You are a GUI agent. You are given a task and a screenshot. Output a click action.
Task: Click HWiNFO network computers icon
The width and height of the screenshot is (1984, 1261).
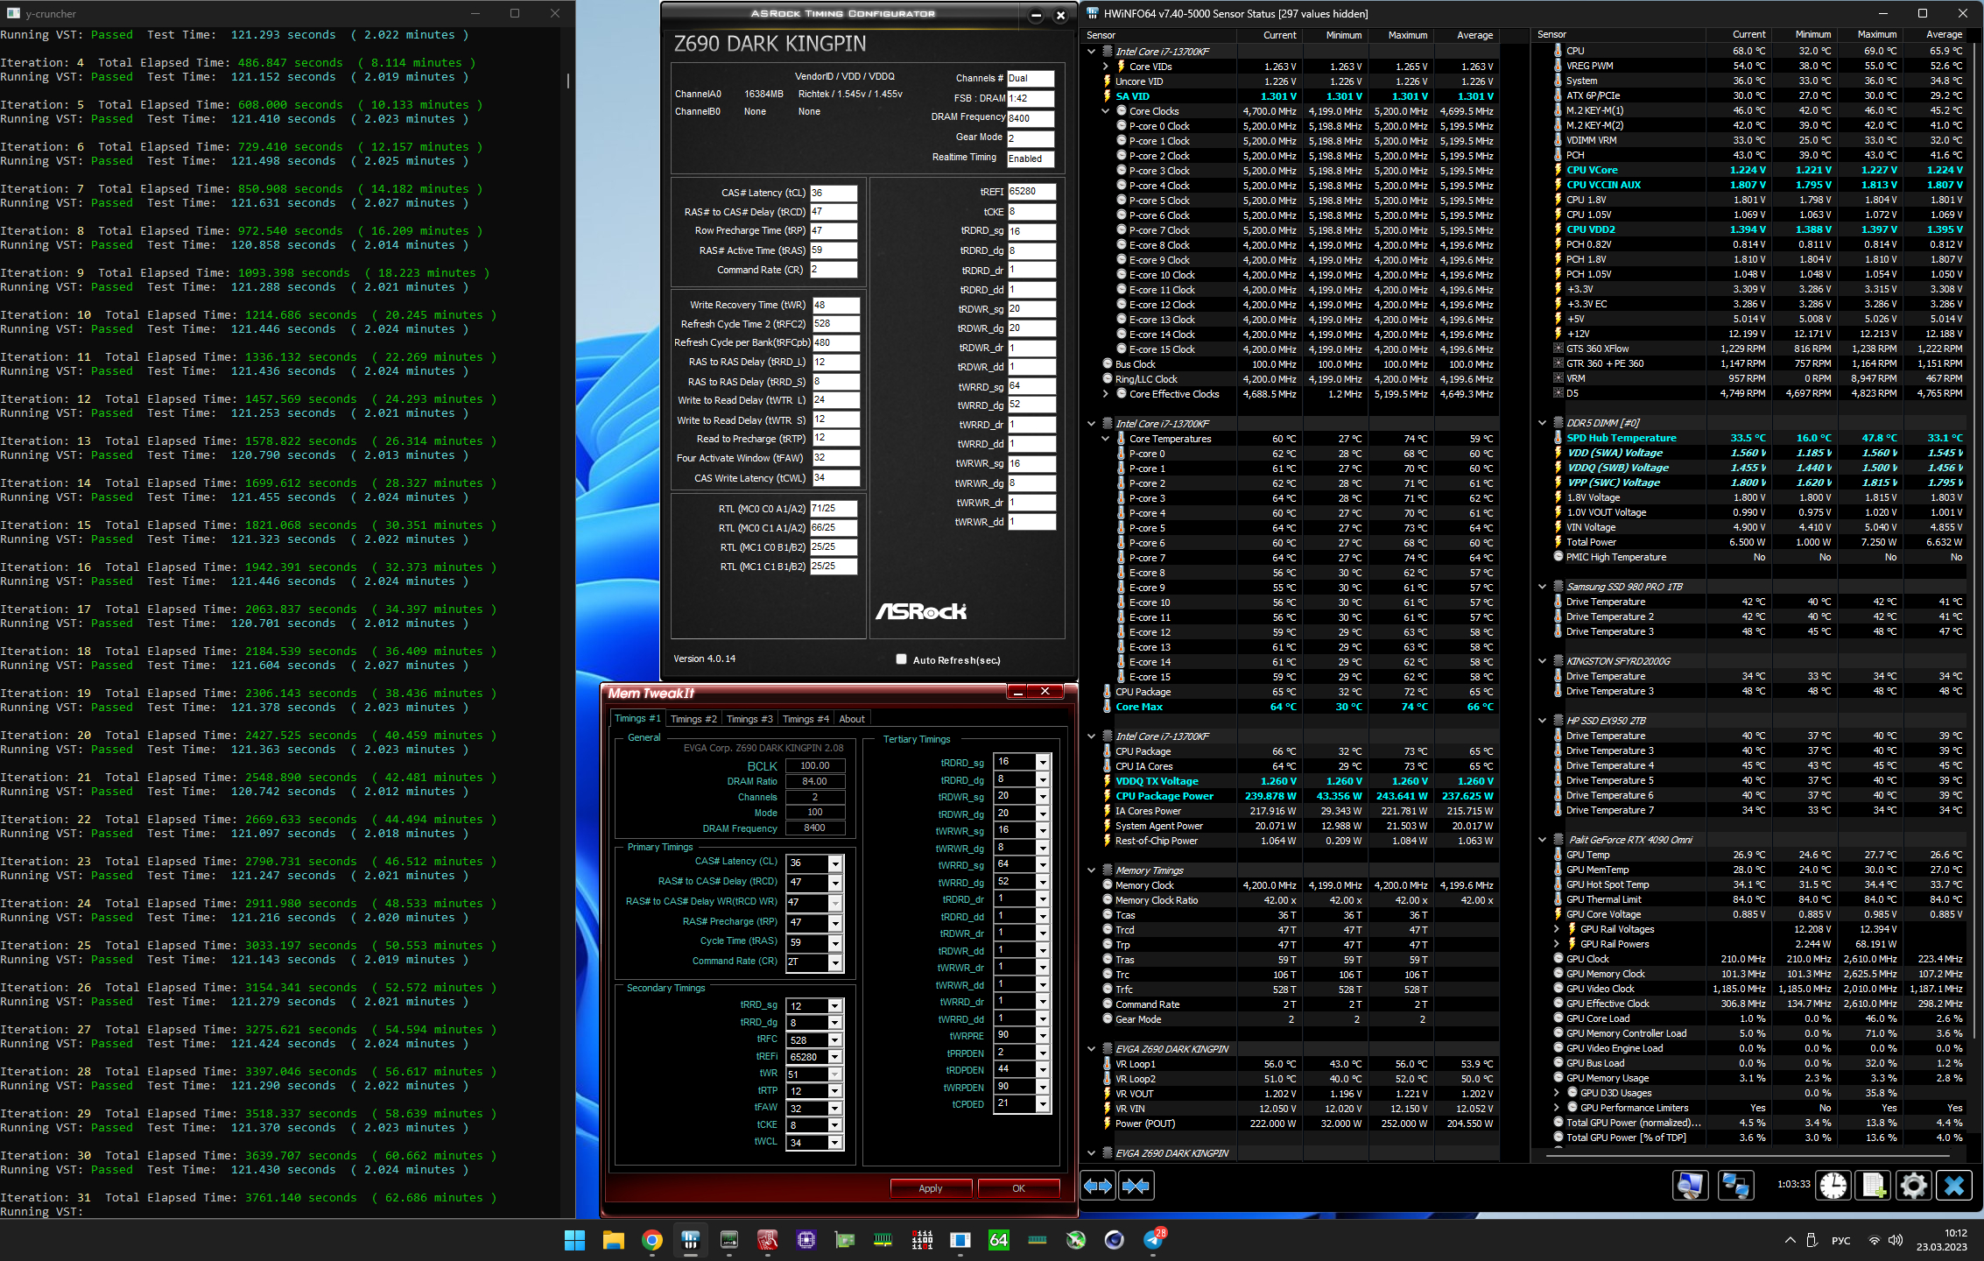pyautogui.click(x=1734, y=1186)
